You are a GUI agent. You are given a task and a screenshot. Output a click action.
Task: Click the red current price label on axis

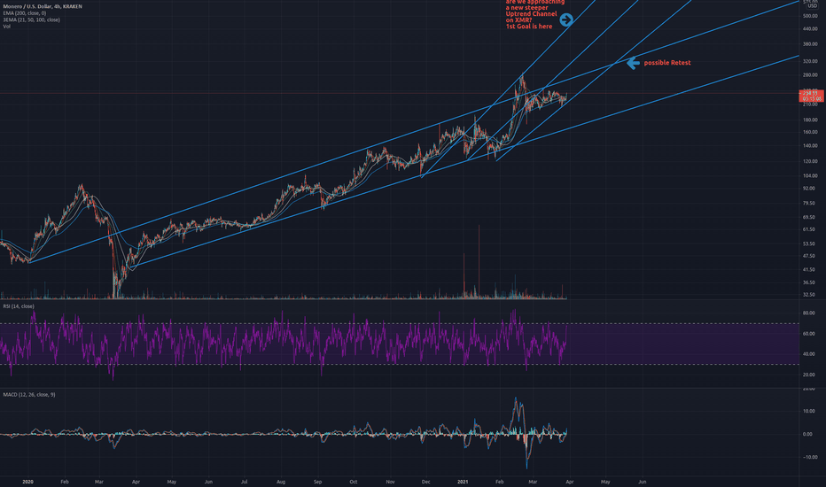811,96
